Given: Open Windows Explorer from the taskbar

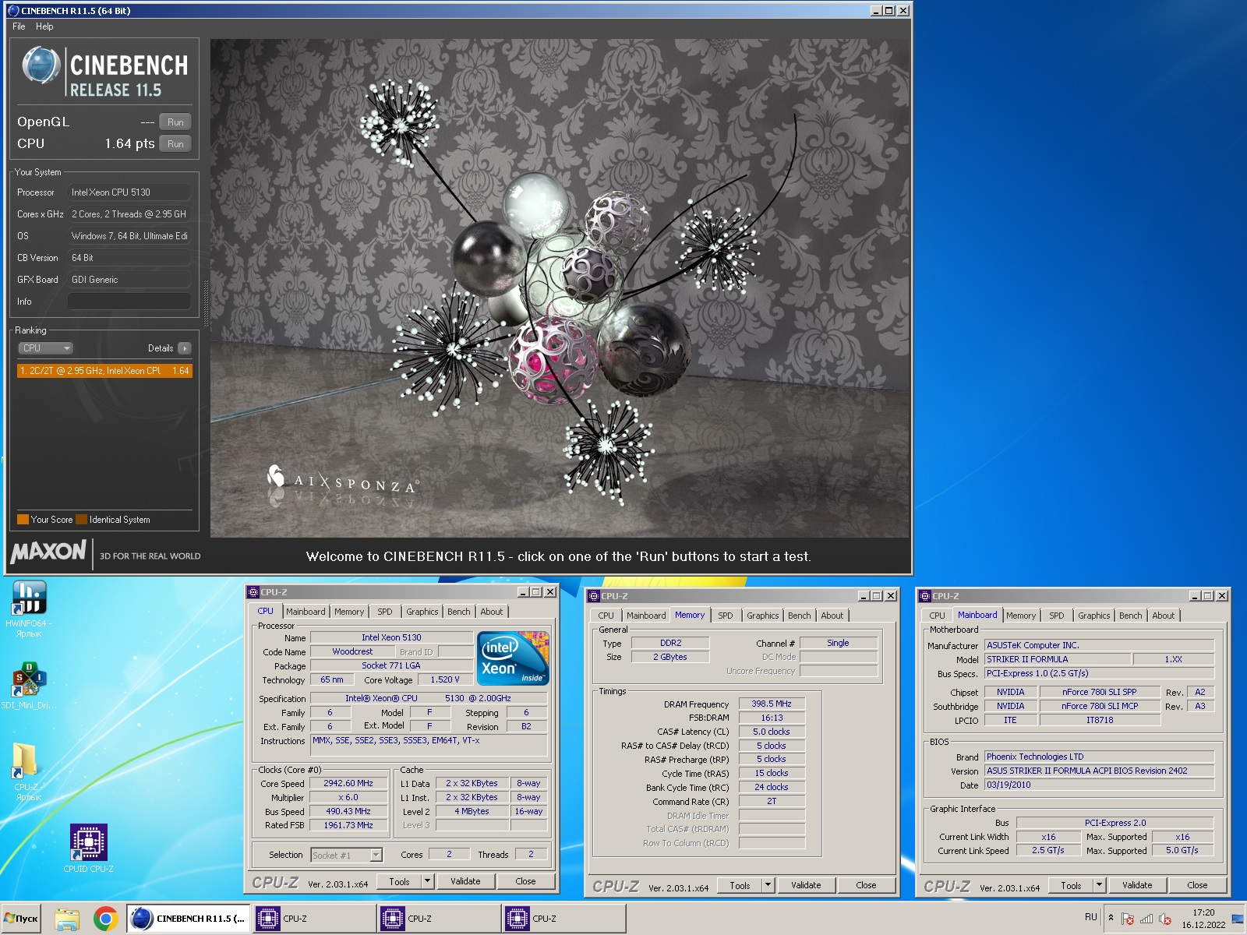Looking at the screenshot, I should [x=67, y=919].
